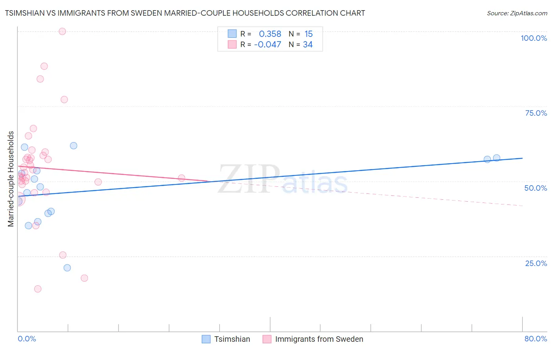552x350 pixels.
Task: Click the 25.0% y-axis label
Action: pos(536,263)
